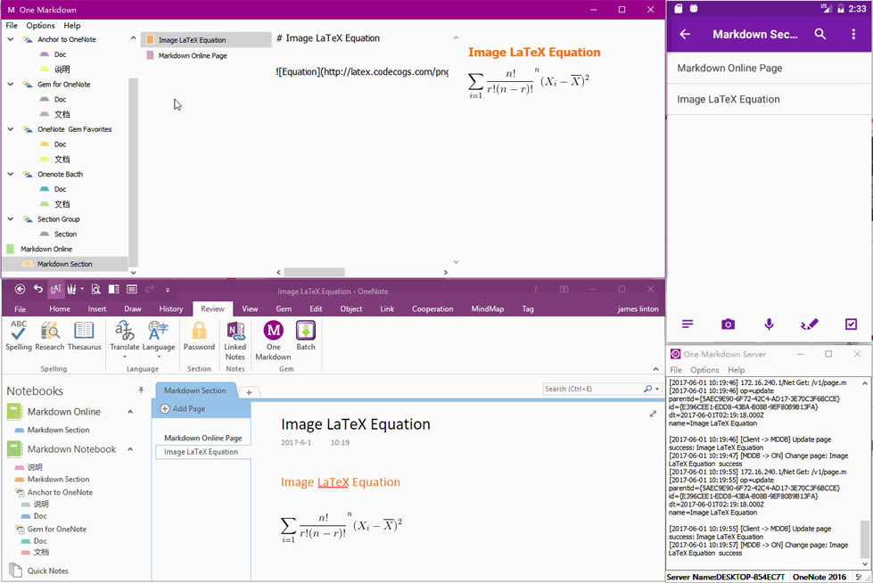Start inking with the pen icon
873x583 pixels.
[x=810, y=324]
